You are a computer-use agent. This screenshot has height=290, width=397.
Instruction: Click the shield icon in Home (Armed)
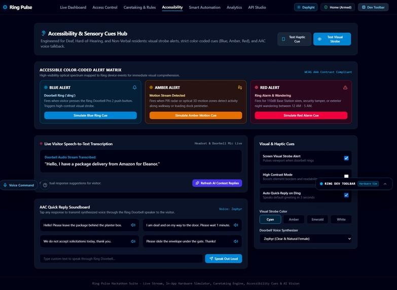326,7
